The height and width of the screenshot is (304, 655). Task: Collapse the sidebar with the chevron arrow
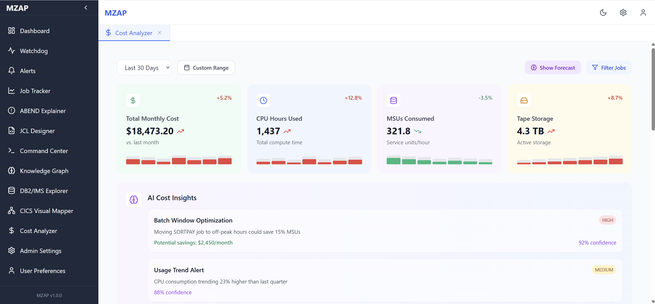[86, 8]
